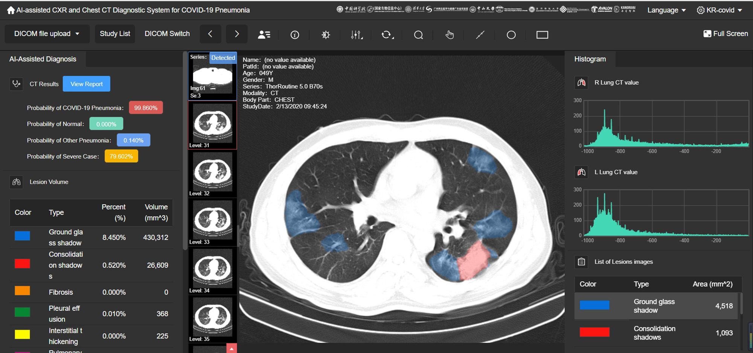Open the KR-covid account dropdown

719,10
